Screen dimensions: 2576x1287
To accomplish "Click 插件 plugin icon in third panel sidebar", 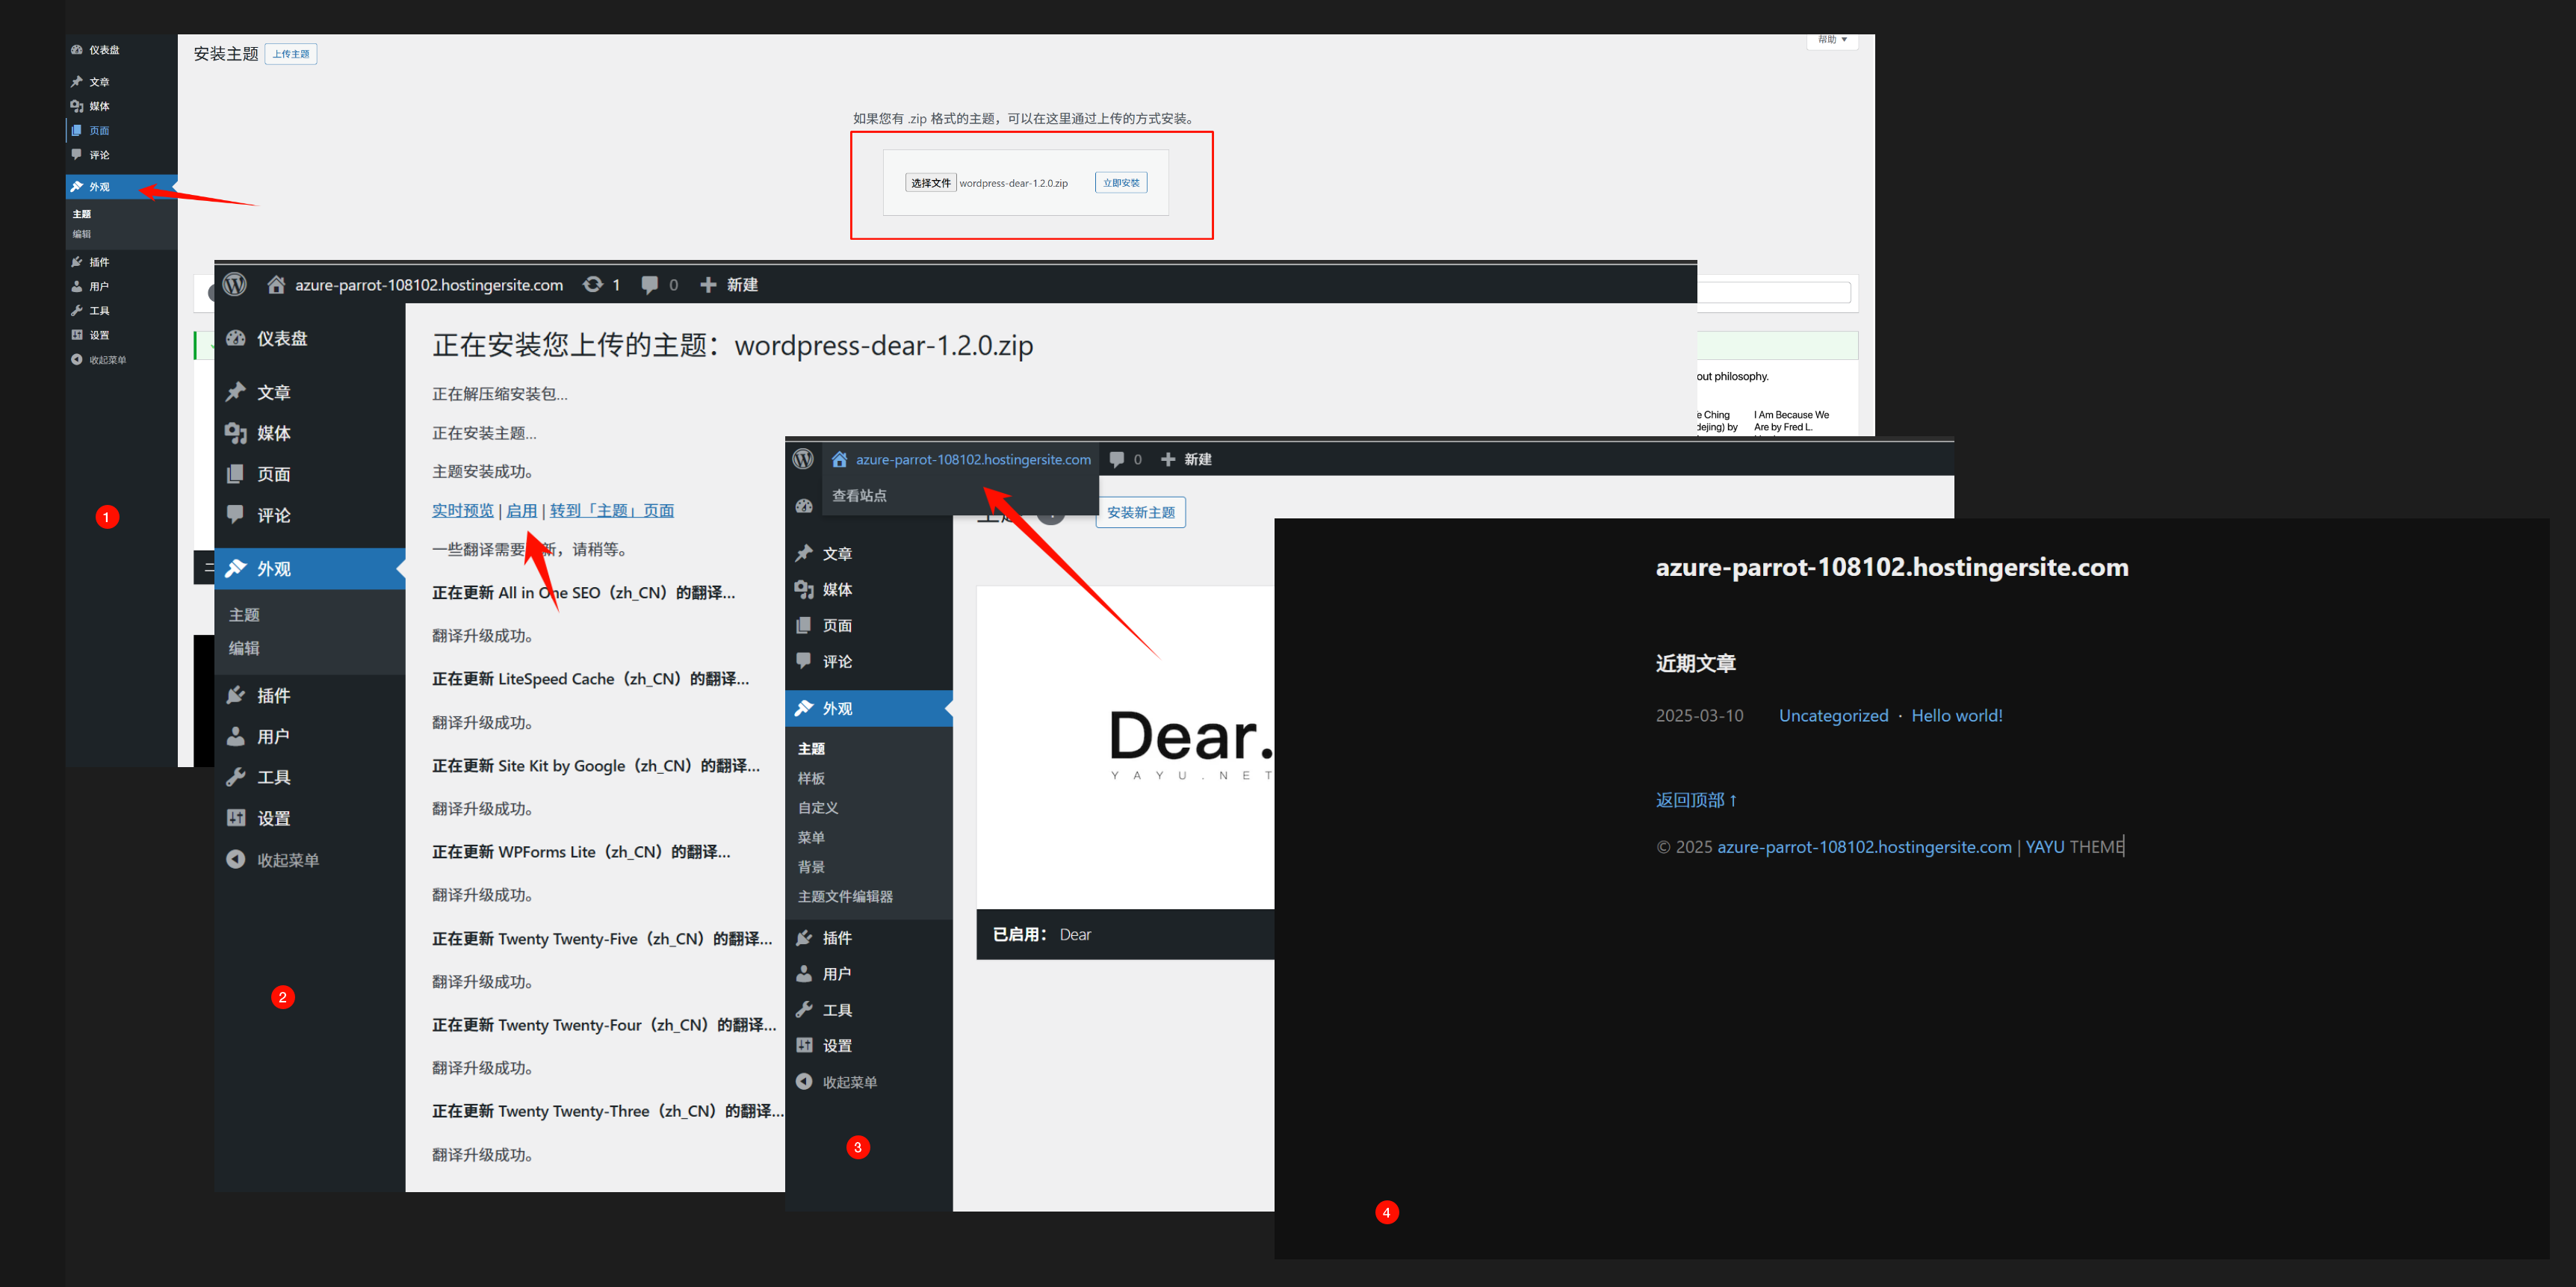I will 804,938.
